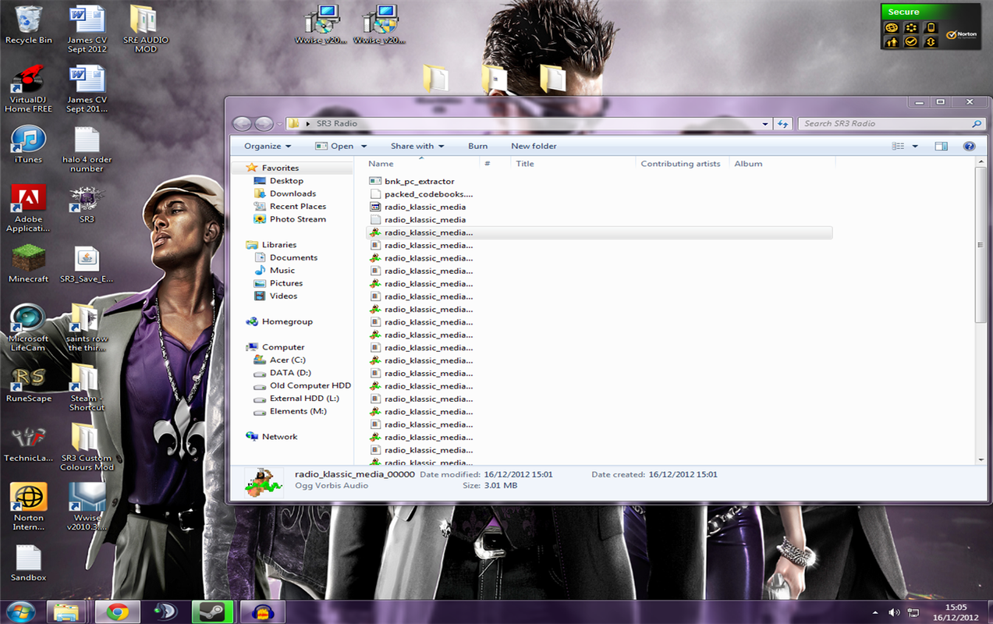Sort by the Album column
The width and height of the screenshot is (993, 624).
click(782, 164)
